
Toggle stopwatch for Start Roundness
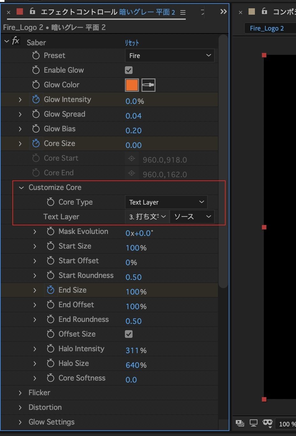pos(51,275)
